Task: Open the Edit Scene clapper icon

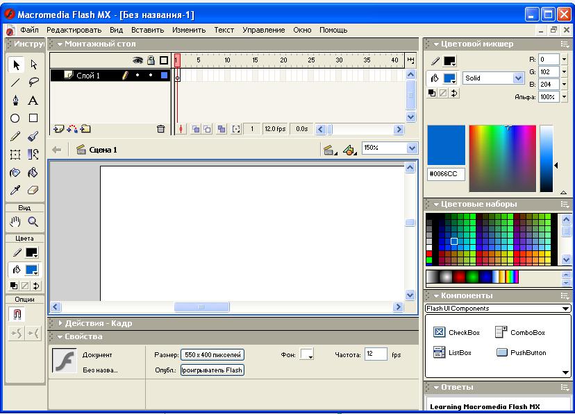Action: (329, 150)
